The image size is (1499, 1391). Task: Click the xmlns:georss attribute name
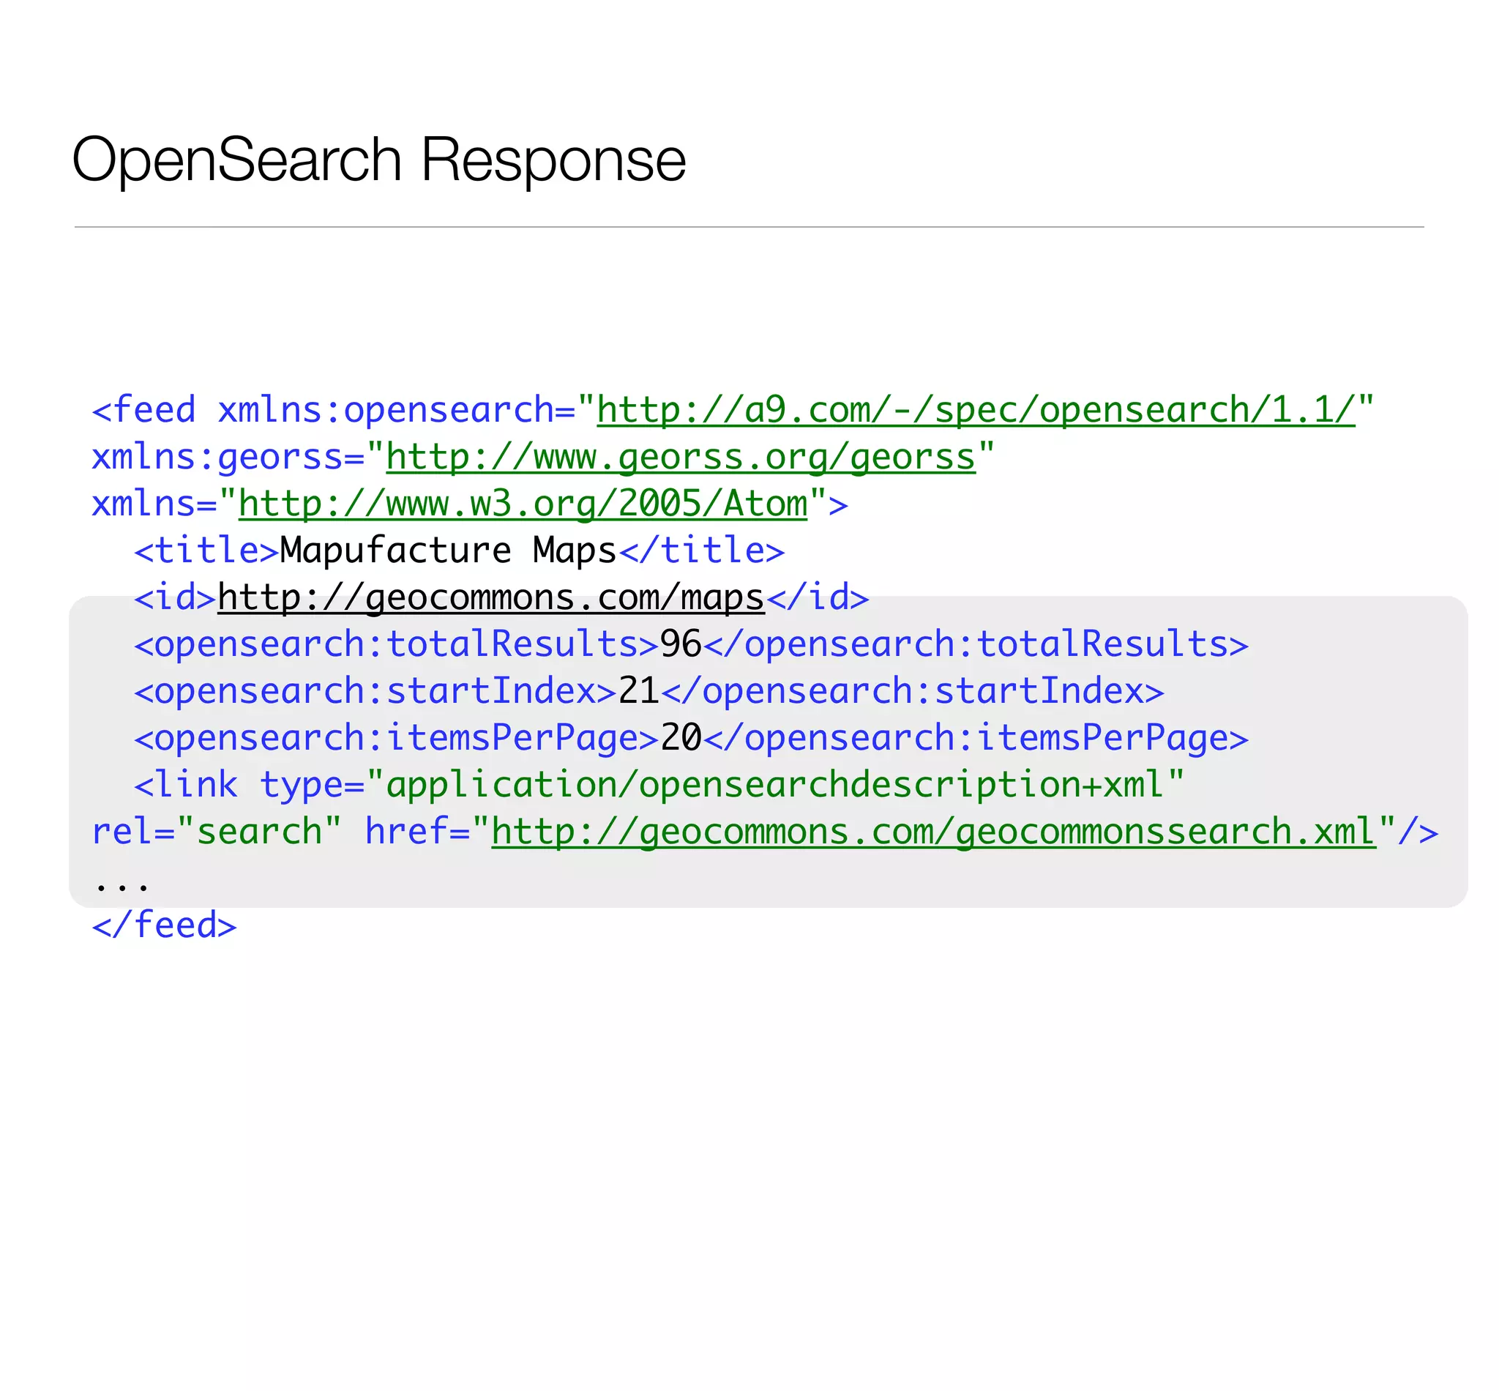pos(217,458)
